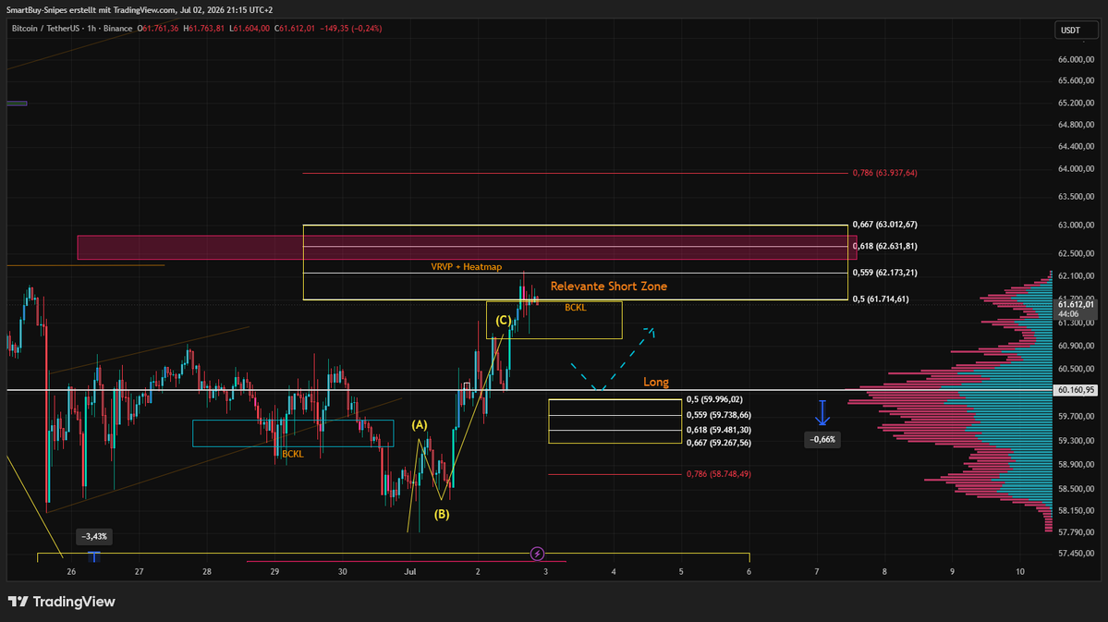1108x622 pixels.
Task: Click the Bitcoin / TetherUS symbol title
Action: point(46,29)
